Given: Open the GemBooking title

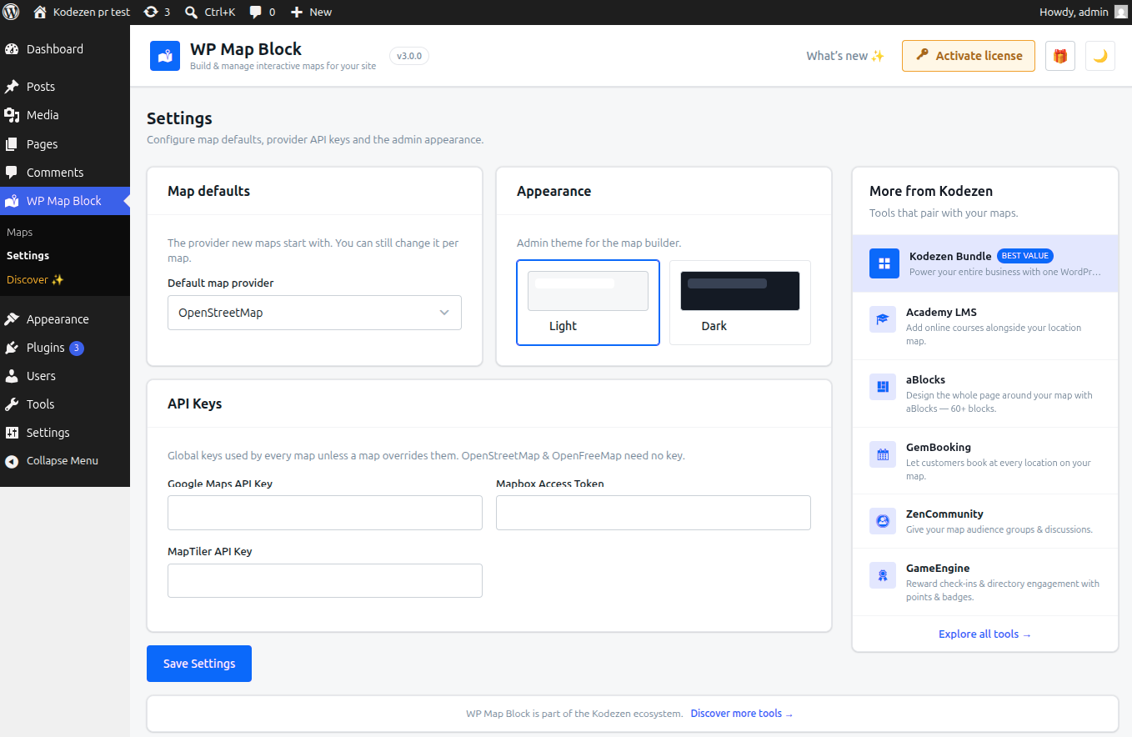Looking at the screenshot, I should point(939,448).
